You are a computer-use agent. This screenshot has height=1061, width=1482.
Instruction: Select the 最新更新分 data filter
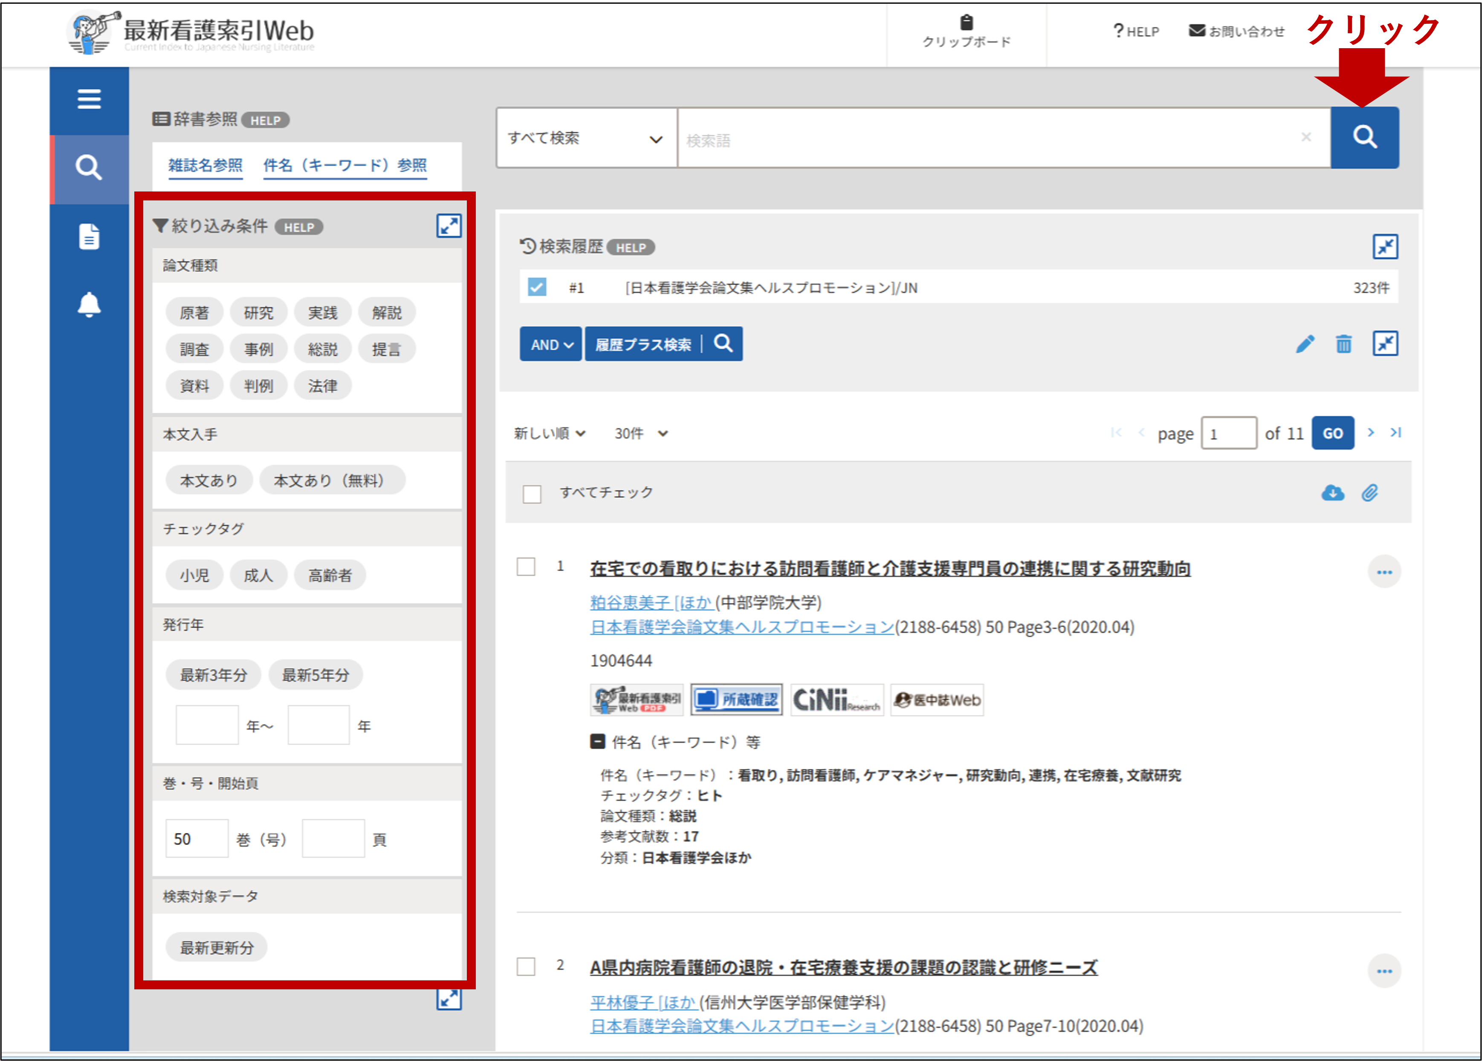pyautogui.click(x=216, y=947)
